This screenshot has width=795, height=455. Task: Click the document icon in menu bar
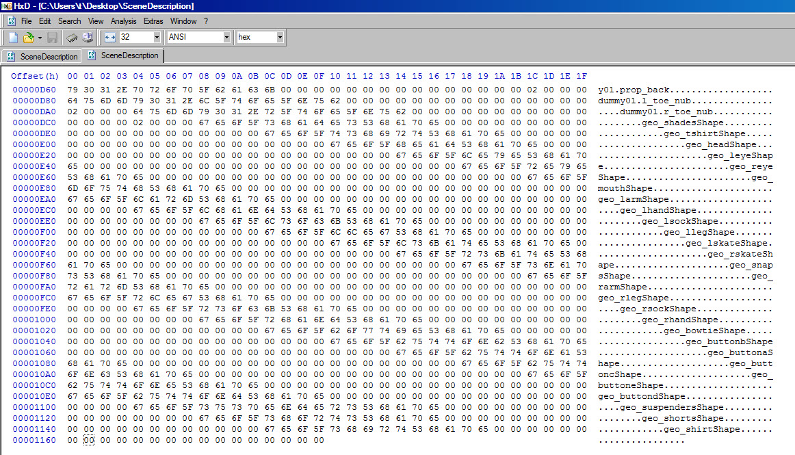(x=11, y=21)
